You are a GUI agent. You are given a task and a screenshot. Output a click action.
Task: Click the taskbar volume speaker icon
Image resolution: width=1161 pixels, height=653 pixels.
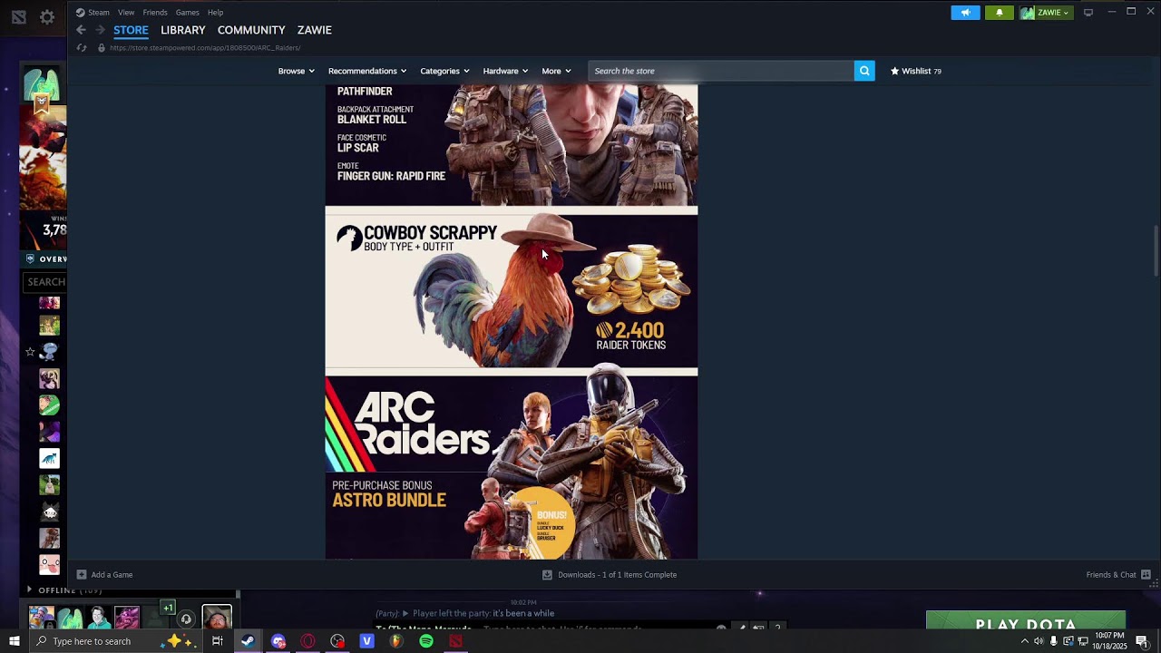click(x=1039, y=641)
